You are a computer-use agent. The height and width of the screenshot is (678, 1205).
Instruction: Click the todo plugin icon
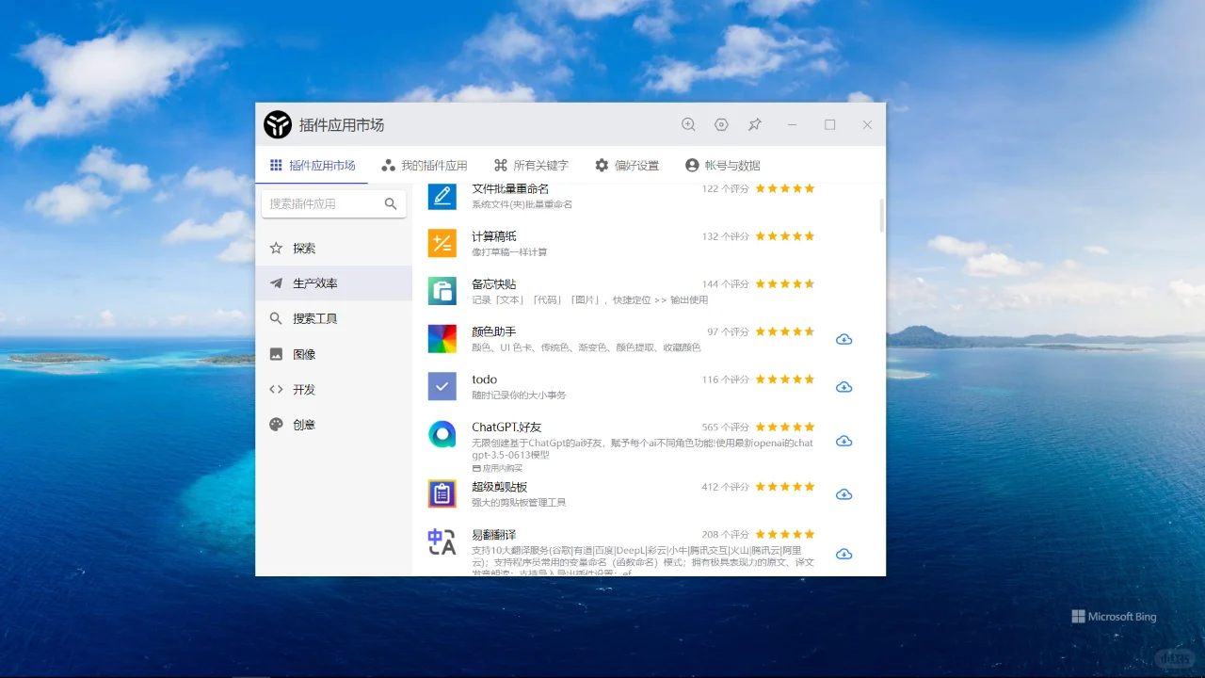pyautogui.click(x=442, y=386)
